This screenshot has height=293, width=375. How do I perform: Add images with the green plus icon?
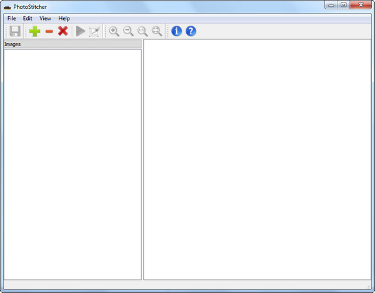34,31
